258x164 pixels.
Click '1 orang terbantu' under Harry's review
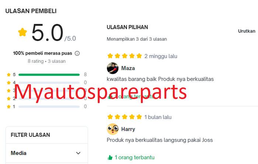click(135, 157)
